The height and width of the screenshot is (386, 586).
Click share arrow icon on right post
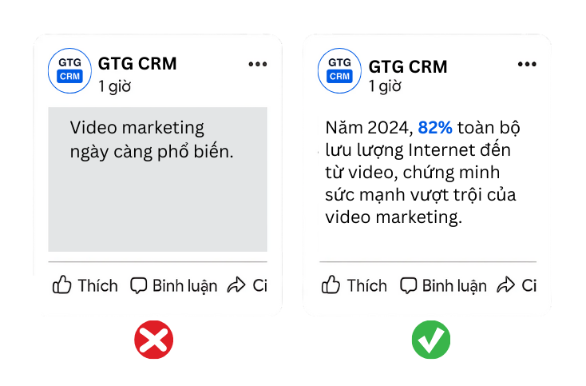pyautogui.click(x=506, y=285)
